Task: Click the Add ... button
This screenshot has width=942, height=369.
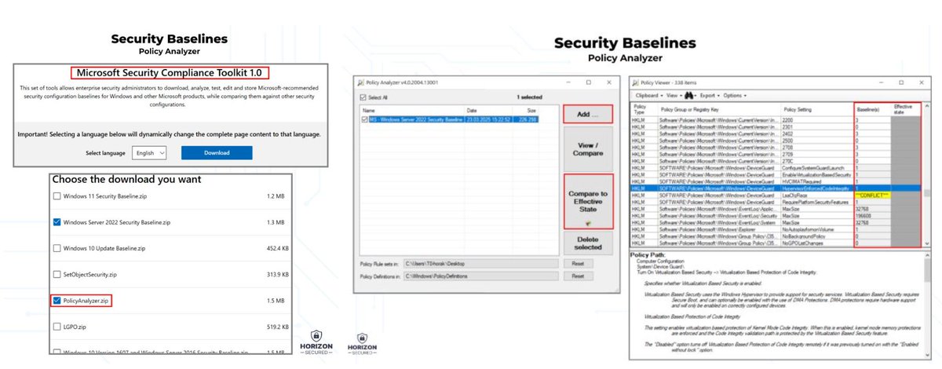Action: click(588, 115)
